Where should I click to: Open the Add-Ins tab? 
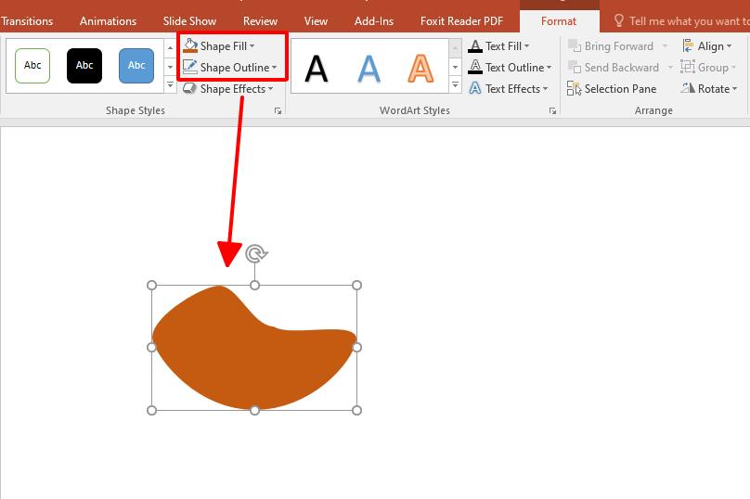[x=374, y=21]
